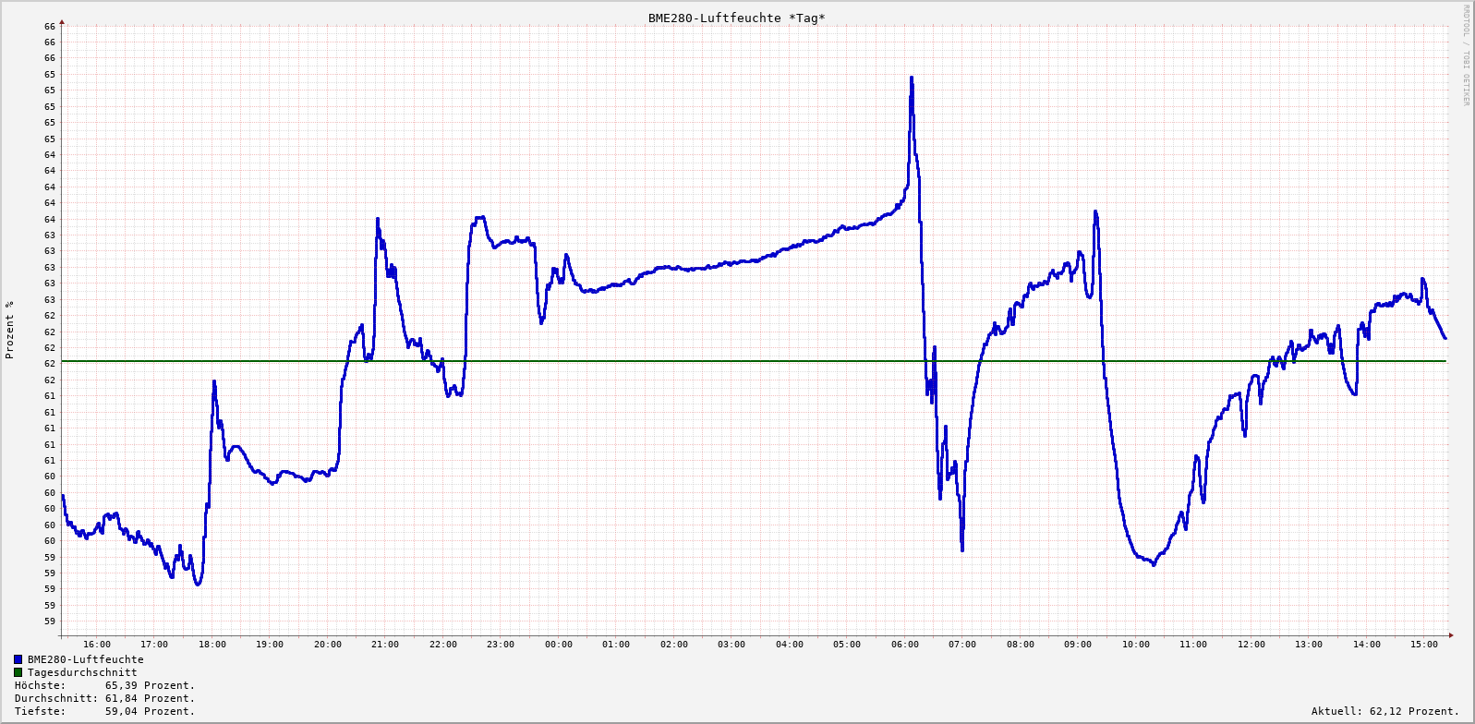Click the 21:00 time axis label
This screenshot has height=724, width=1475.
pos(385,645)
